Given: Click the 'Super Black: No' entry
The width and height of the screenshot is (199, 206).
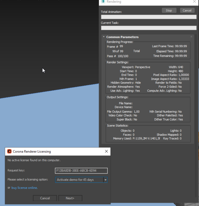Looking at the screenshot, I should [x=127, y=119].
